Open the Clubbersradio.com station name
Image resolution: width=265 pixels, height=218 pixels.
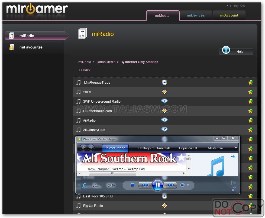point(97,111)
